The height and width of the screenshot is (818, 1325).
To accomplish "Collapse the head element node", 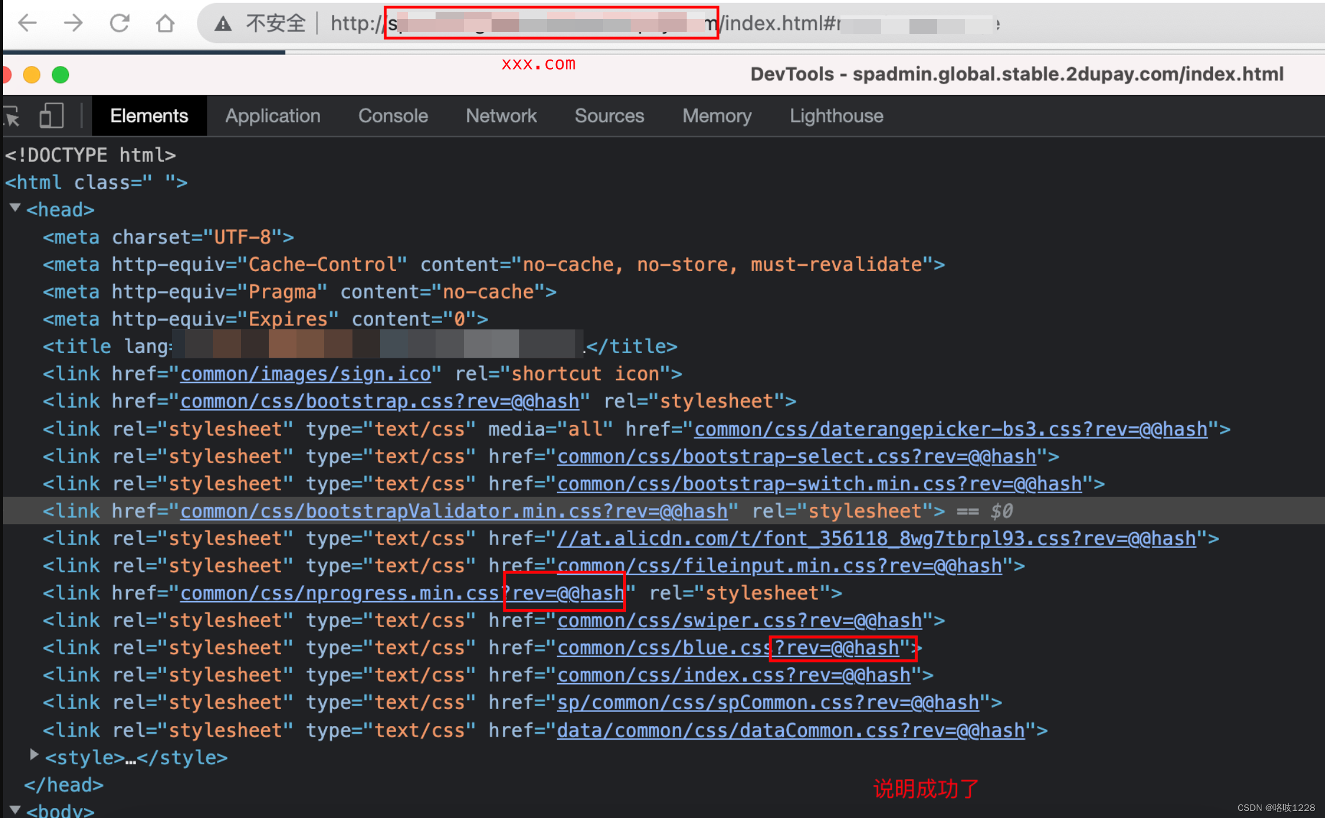I will pos(15,208).
